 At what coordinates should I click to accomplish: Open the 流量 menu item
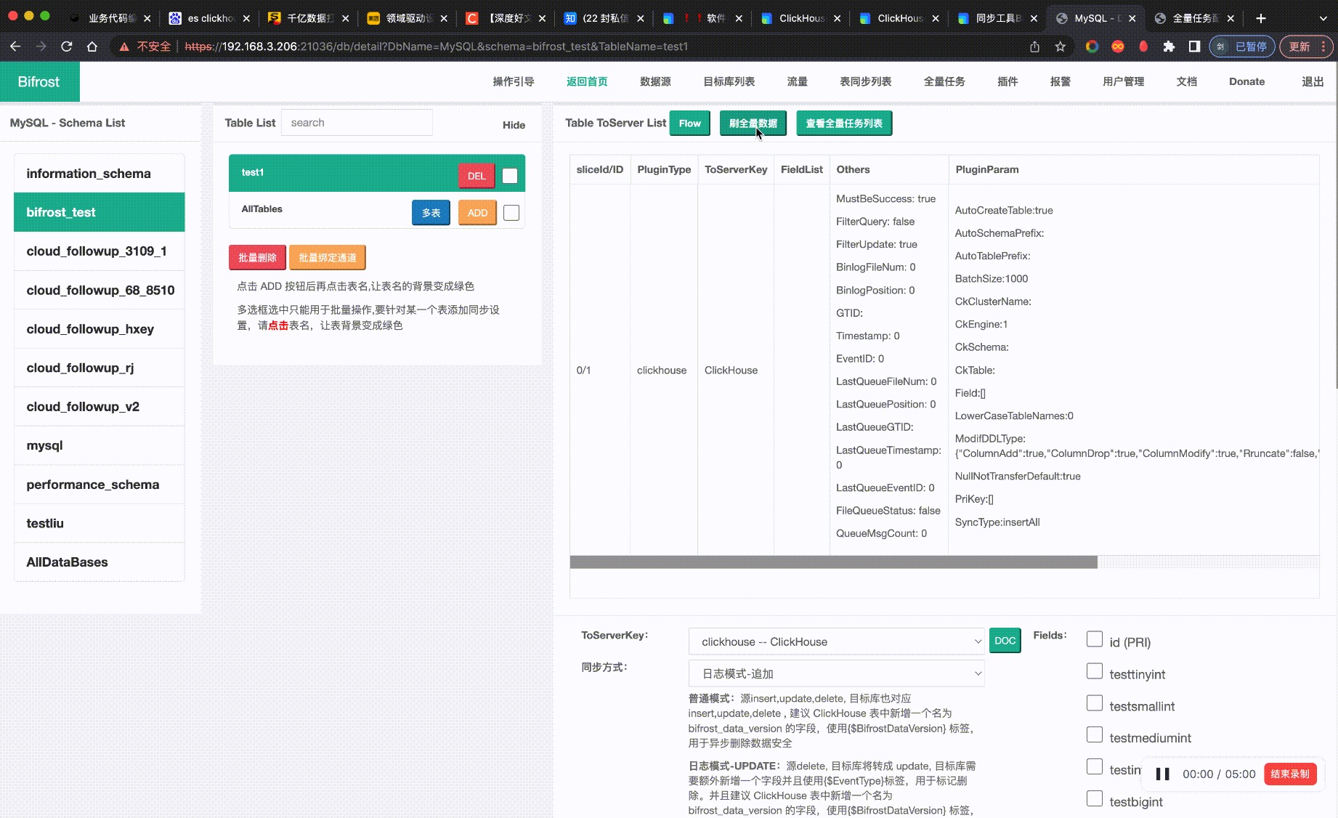pos(798,81)
